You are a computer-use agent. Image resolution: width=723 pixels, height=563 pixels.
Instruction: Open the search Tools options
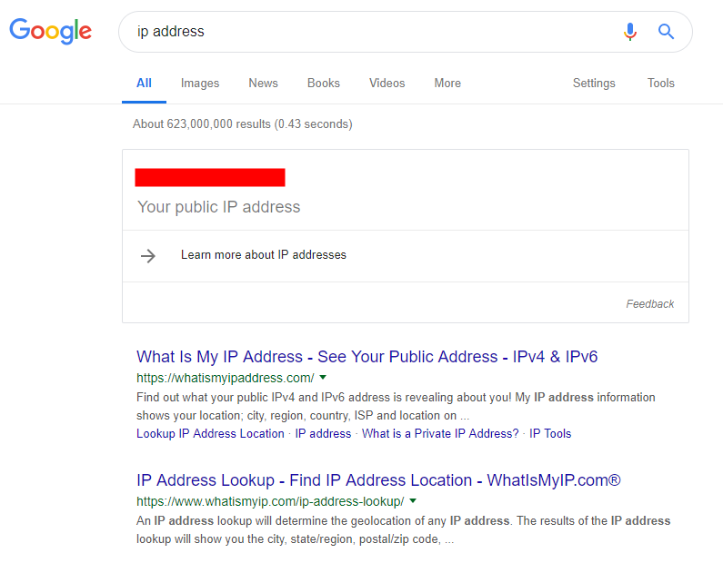point(661,84)
